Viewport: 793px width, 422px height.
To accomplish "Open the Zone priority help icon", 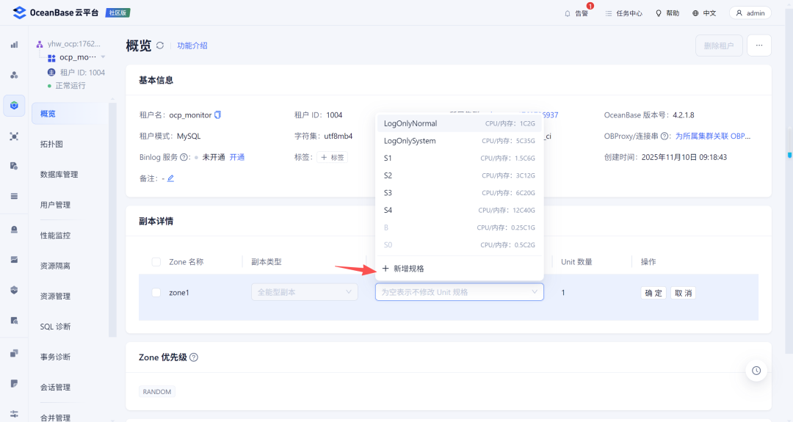I will [x=194, y=357].
